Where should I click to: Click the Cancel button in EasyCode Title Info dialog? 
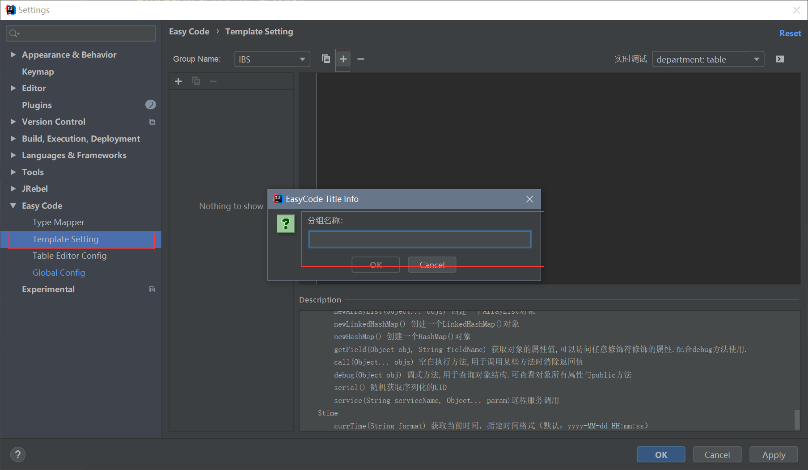click(431, 264)
